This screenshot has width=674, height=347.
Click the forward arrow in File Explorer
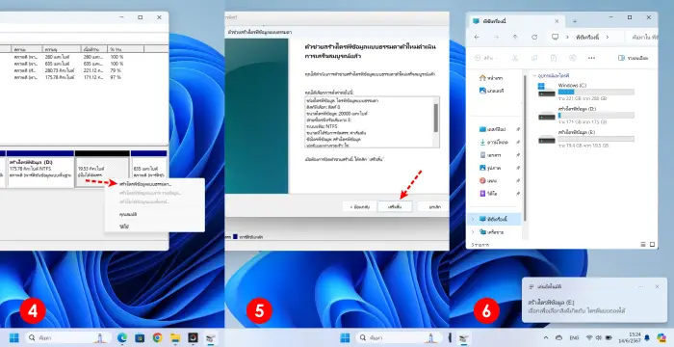pos(496,37)
